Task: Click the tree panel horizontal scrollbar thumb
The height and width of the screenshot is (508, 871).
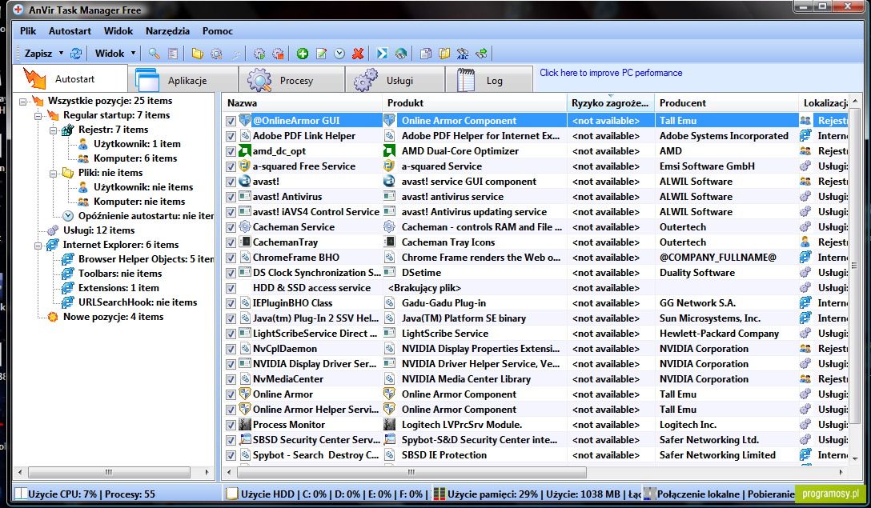Action: (109, 473)
